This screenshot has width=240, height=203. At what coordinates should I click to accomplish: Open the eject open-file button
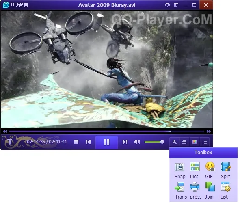pyautogui.click(x=184, y=142)
